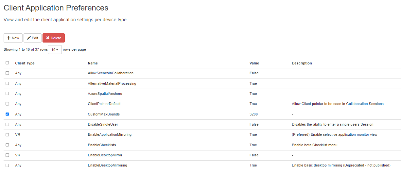Toggle the select-all checkbox in header
Viewport: 401px width, 175px height.
tap(7, 63)
